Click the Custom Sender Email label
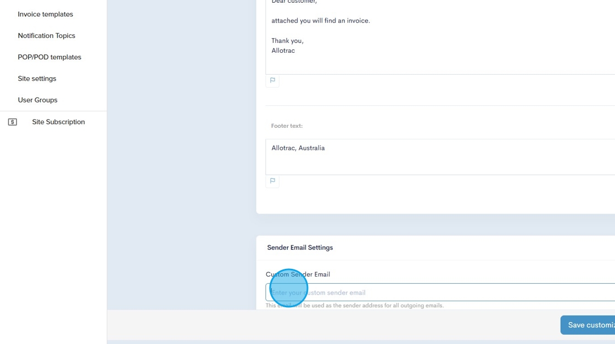Viewport: 615px width, 344px height. (298, 274)
